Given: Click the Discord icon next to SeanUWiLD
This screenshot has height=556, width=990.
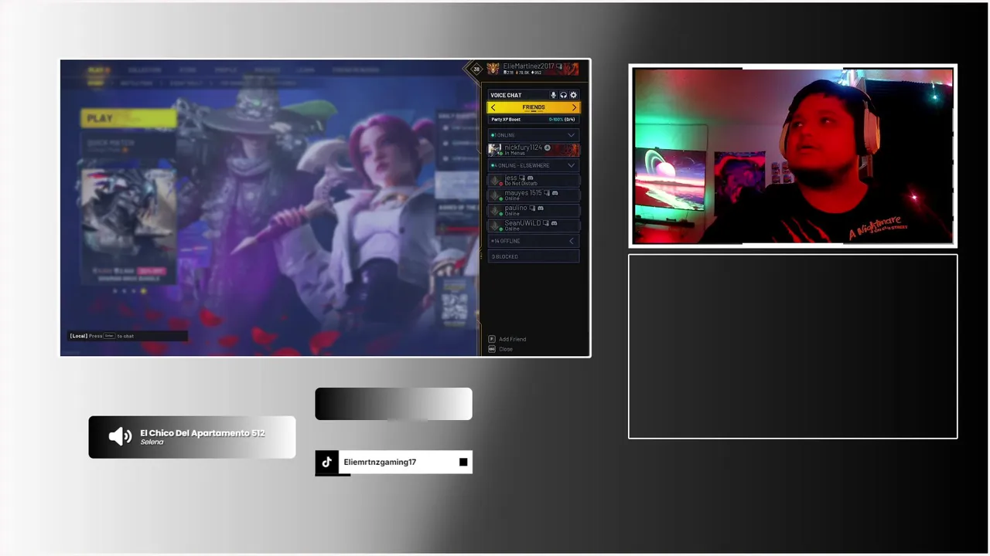Looking at the screenshot, I should 554,223.
